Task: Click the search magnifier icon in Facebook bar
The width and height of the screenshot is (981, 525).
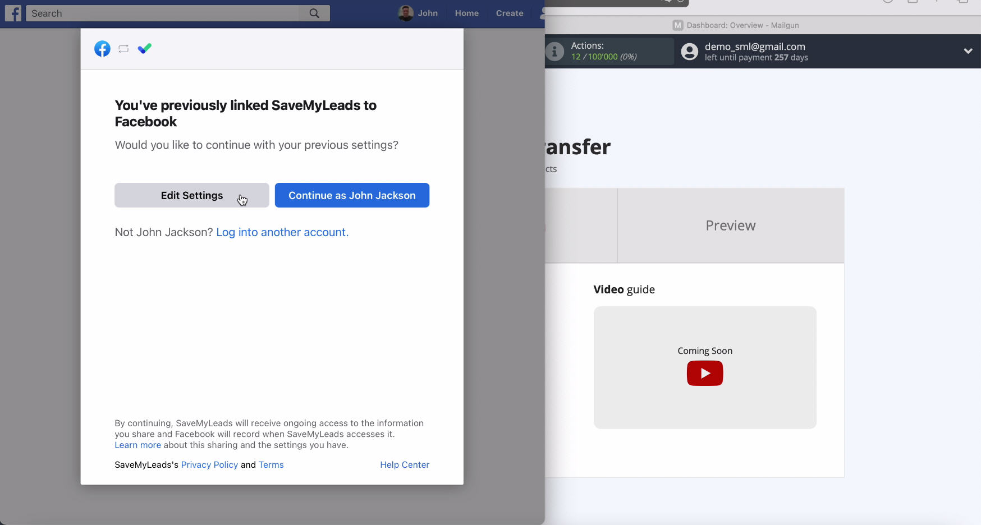Action: click(x=314, y=13)
